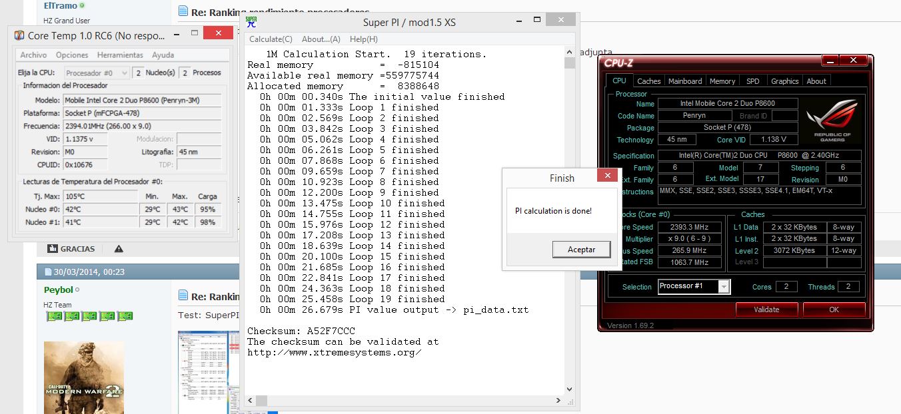901x414 pixels.
Task: Switch to the Caches tab in CPU-Z
Action: click(648, 81)
